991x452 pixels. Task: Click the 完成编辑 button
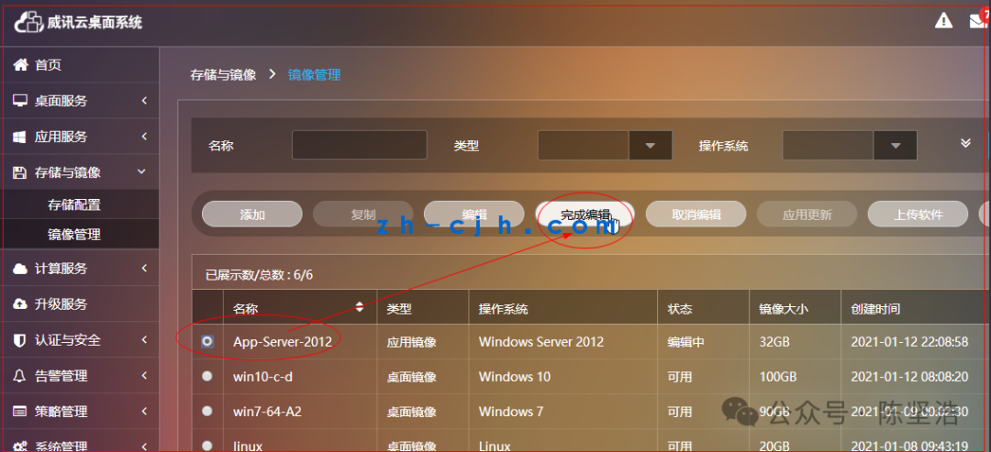point(585,214)
